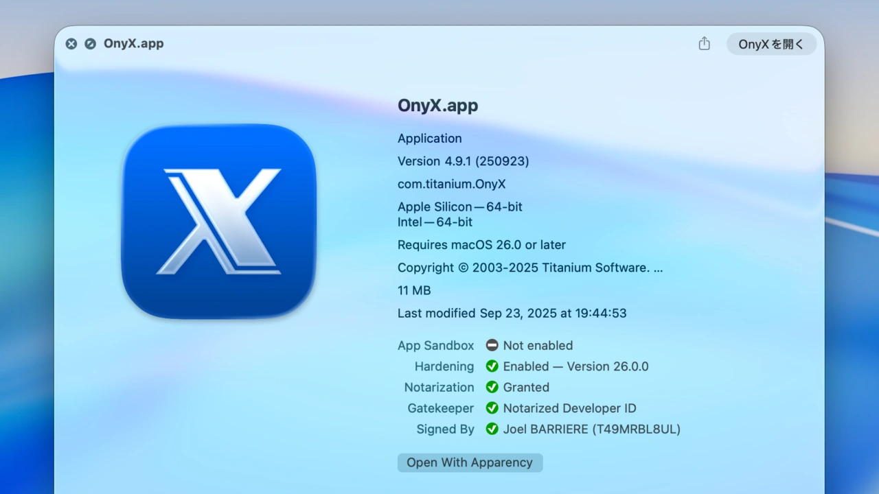
Task: Click the share icon in the toolbar
Action: (x=704, y=43)
